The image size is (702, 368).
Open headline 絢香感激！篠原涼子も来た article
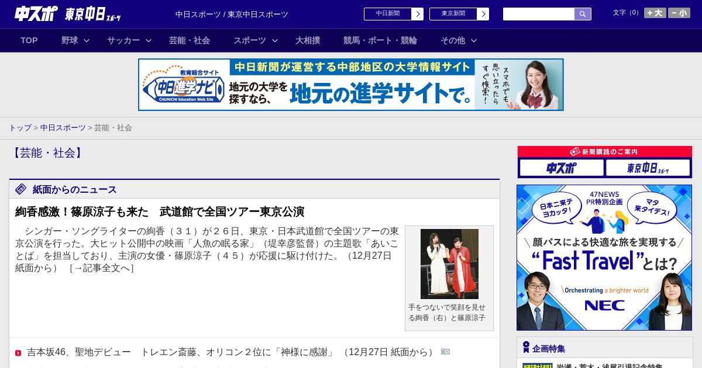click(160, 211)
